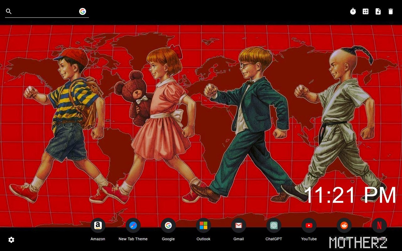Open the stopwatch timer tool
Image resolution: width=402 pixels, height=251 pixels.
353,12
